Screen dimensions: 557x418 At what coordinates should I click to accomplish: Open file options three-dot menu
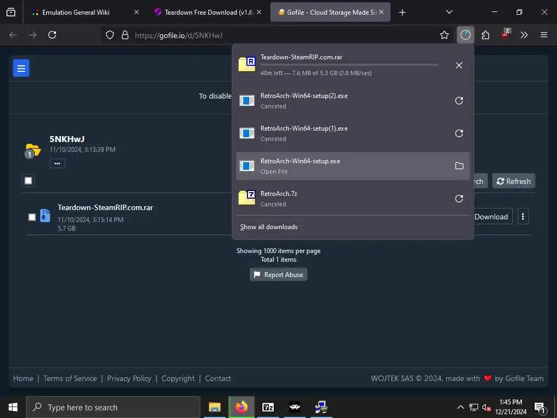pos(523,217)
